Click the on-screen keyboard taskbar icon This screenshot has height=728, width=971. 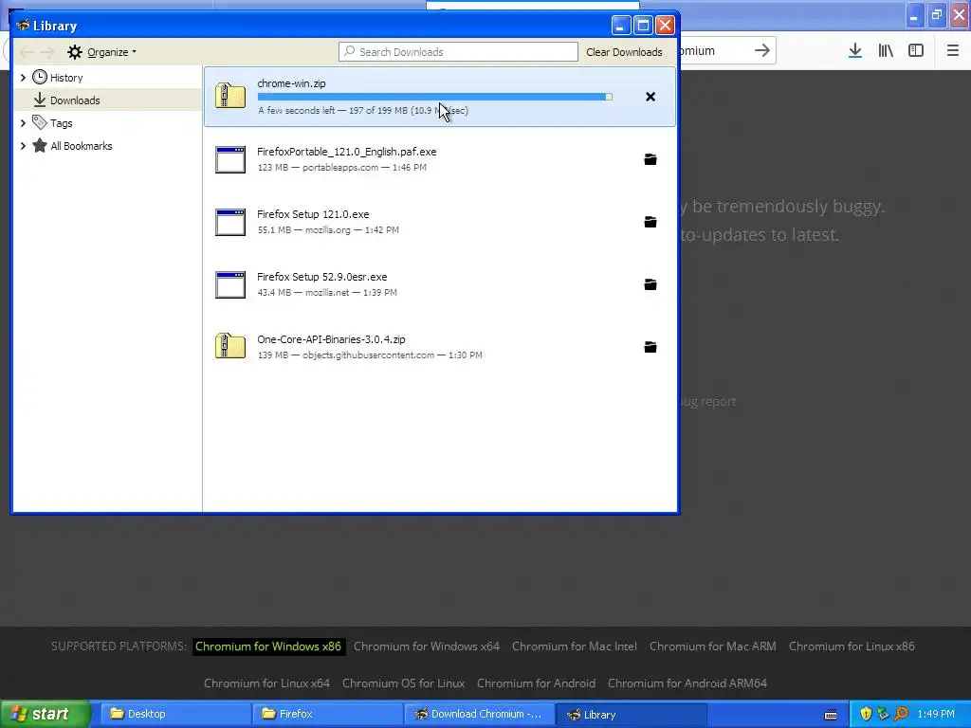[x=831, y=715]
